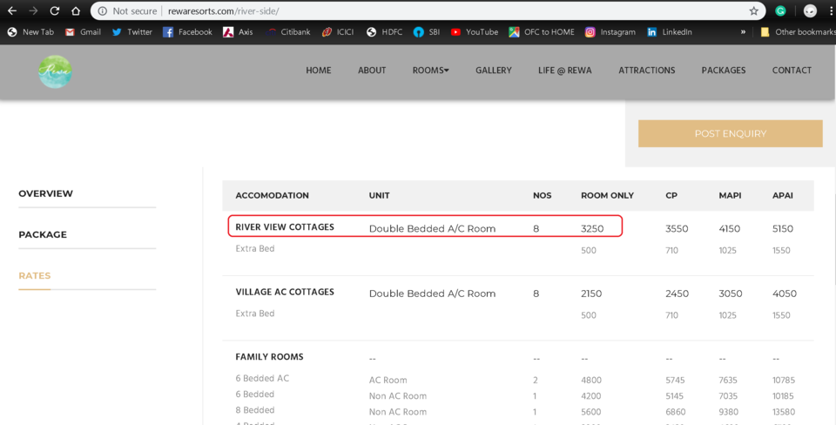Open the ICICI bookmark
This screenshot has height=425, width=836.
pos(338,32)
